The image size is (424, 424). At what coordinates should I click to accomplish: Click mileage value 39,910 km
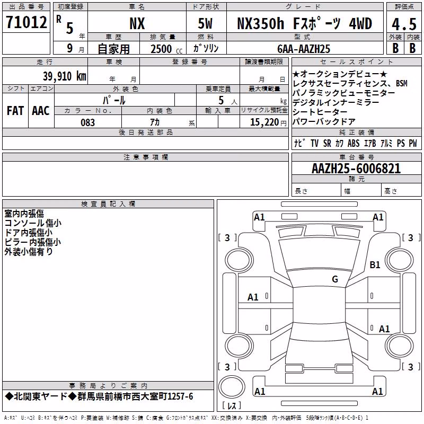pos(64,76)
